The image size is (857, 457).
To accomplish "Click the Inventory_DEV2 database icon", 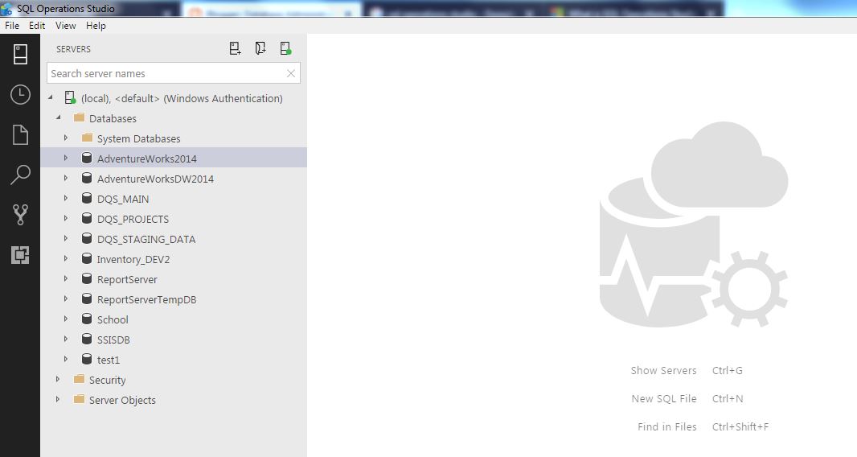I will click(86, 259).
